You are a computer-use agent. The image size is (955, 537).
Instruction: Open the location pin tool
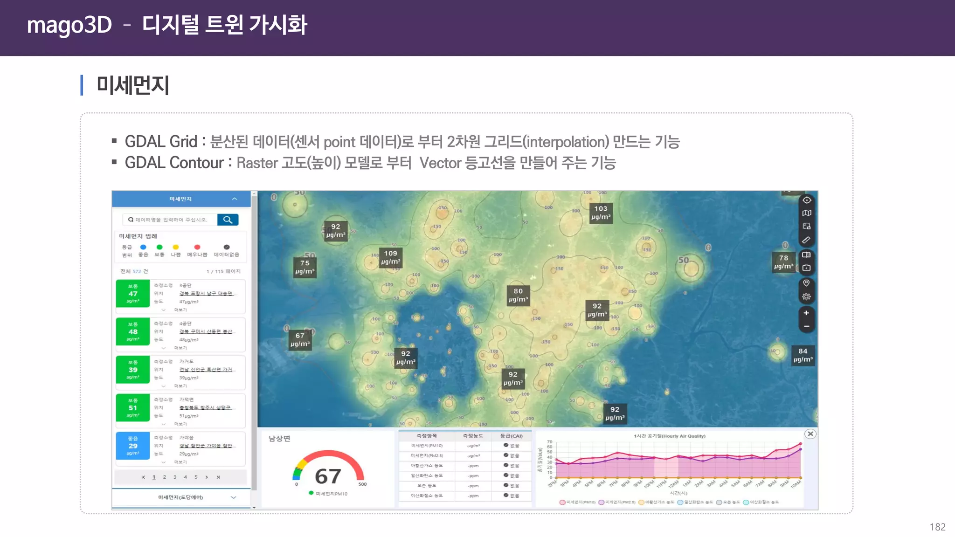(x=807, y=283)
